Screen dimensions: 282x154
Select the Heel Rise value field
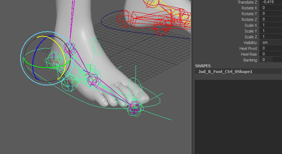coord(270,54)
